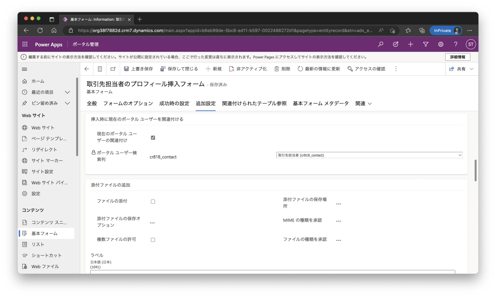Select 基本フォーム in sidebar
The height and width of the screenshot is (297, 496).
click(x=47, y=233)
